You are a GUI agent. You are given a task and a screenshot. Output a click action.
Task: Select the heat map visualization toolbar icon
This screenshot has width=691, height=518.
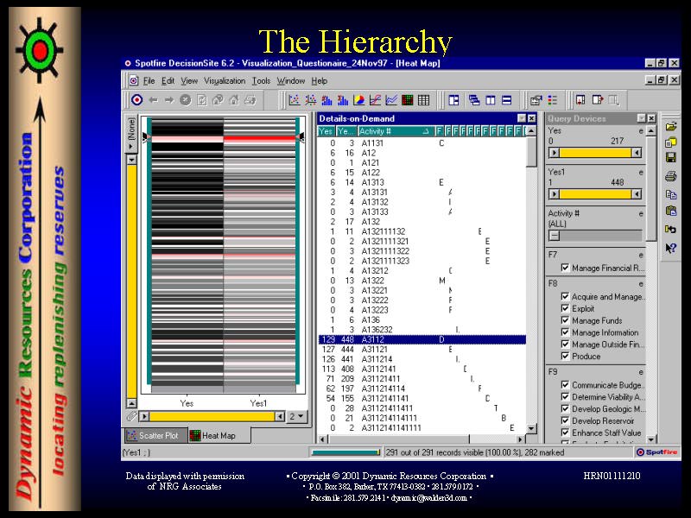coord(408,100)
